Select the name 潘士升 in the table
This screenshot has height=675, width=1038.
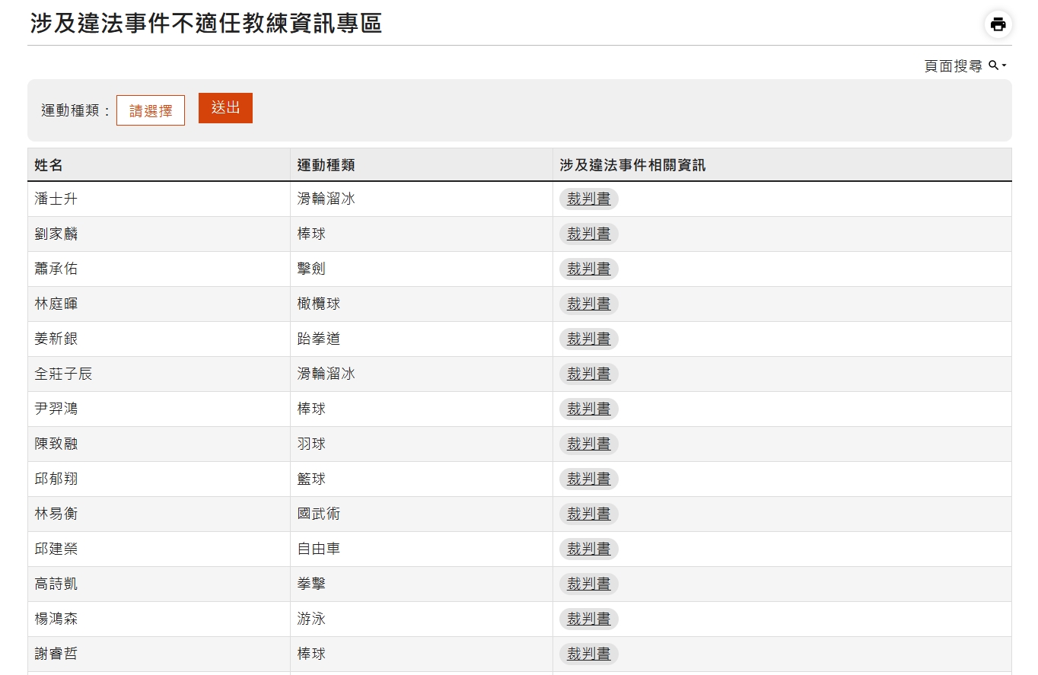tap(56, 199)
